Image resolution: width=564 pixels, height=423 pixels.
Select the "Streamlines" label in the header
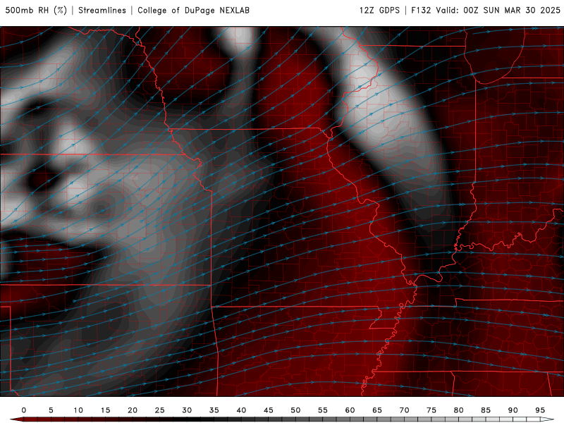(102, 11)
